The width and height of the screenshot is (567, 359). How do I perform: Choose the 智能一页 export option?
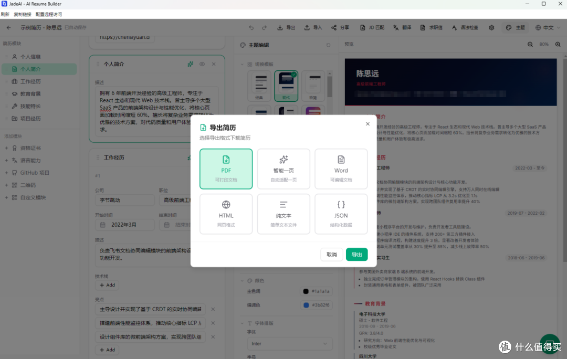(x=283, y=169)
